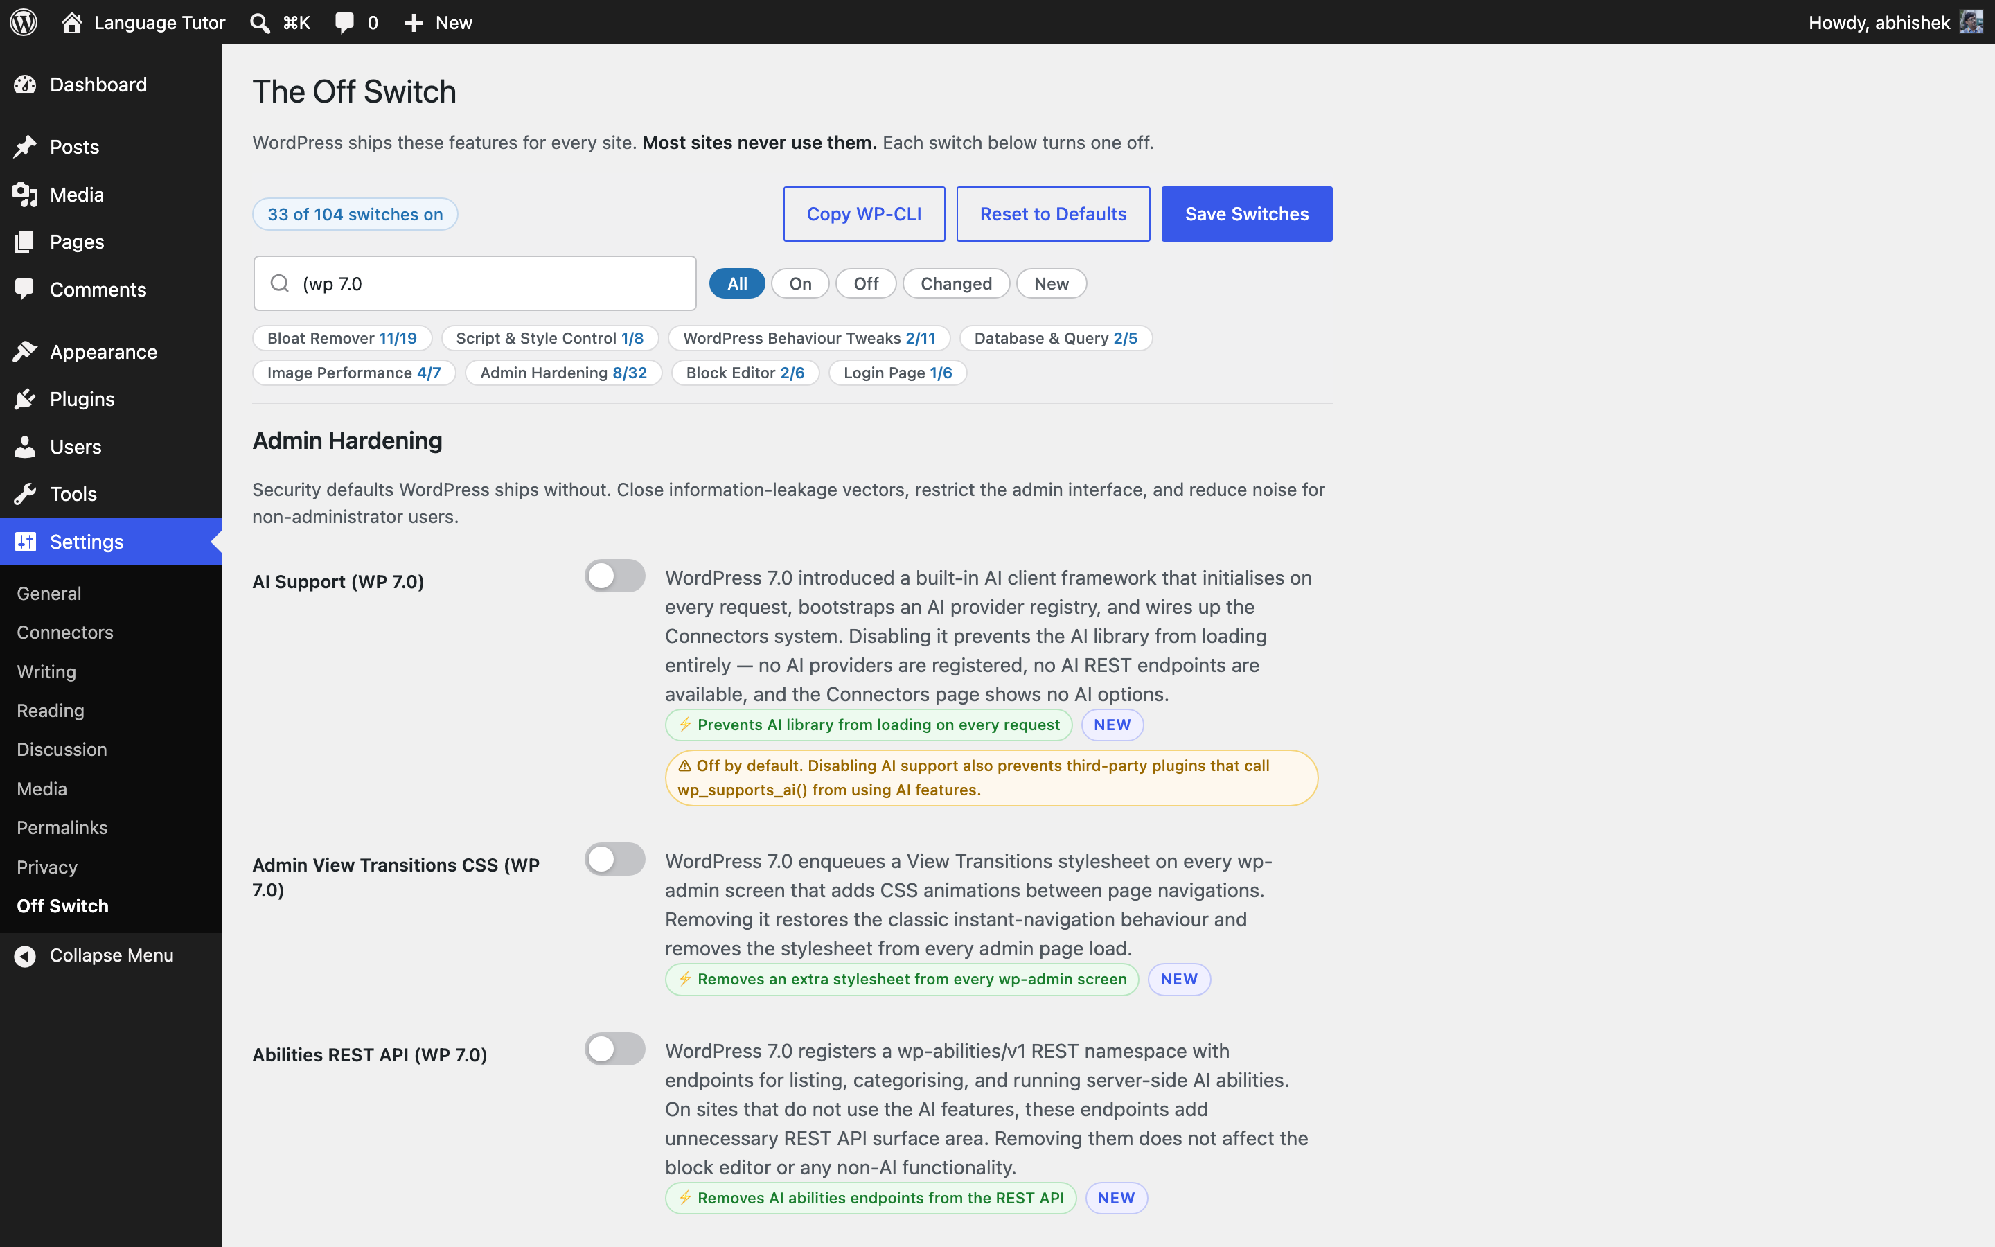Click the Copy WP-CLI button
1995x1247 pixels.
864,213
